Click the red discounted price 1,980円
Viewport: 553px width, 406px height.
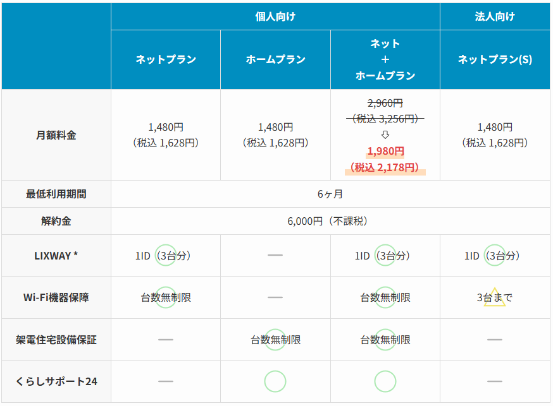385,152
